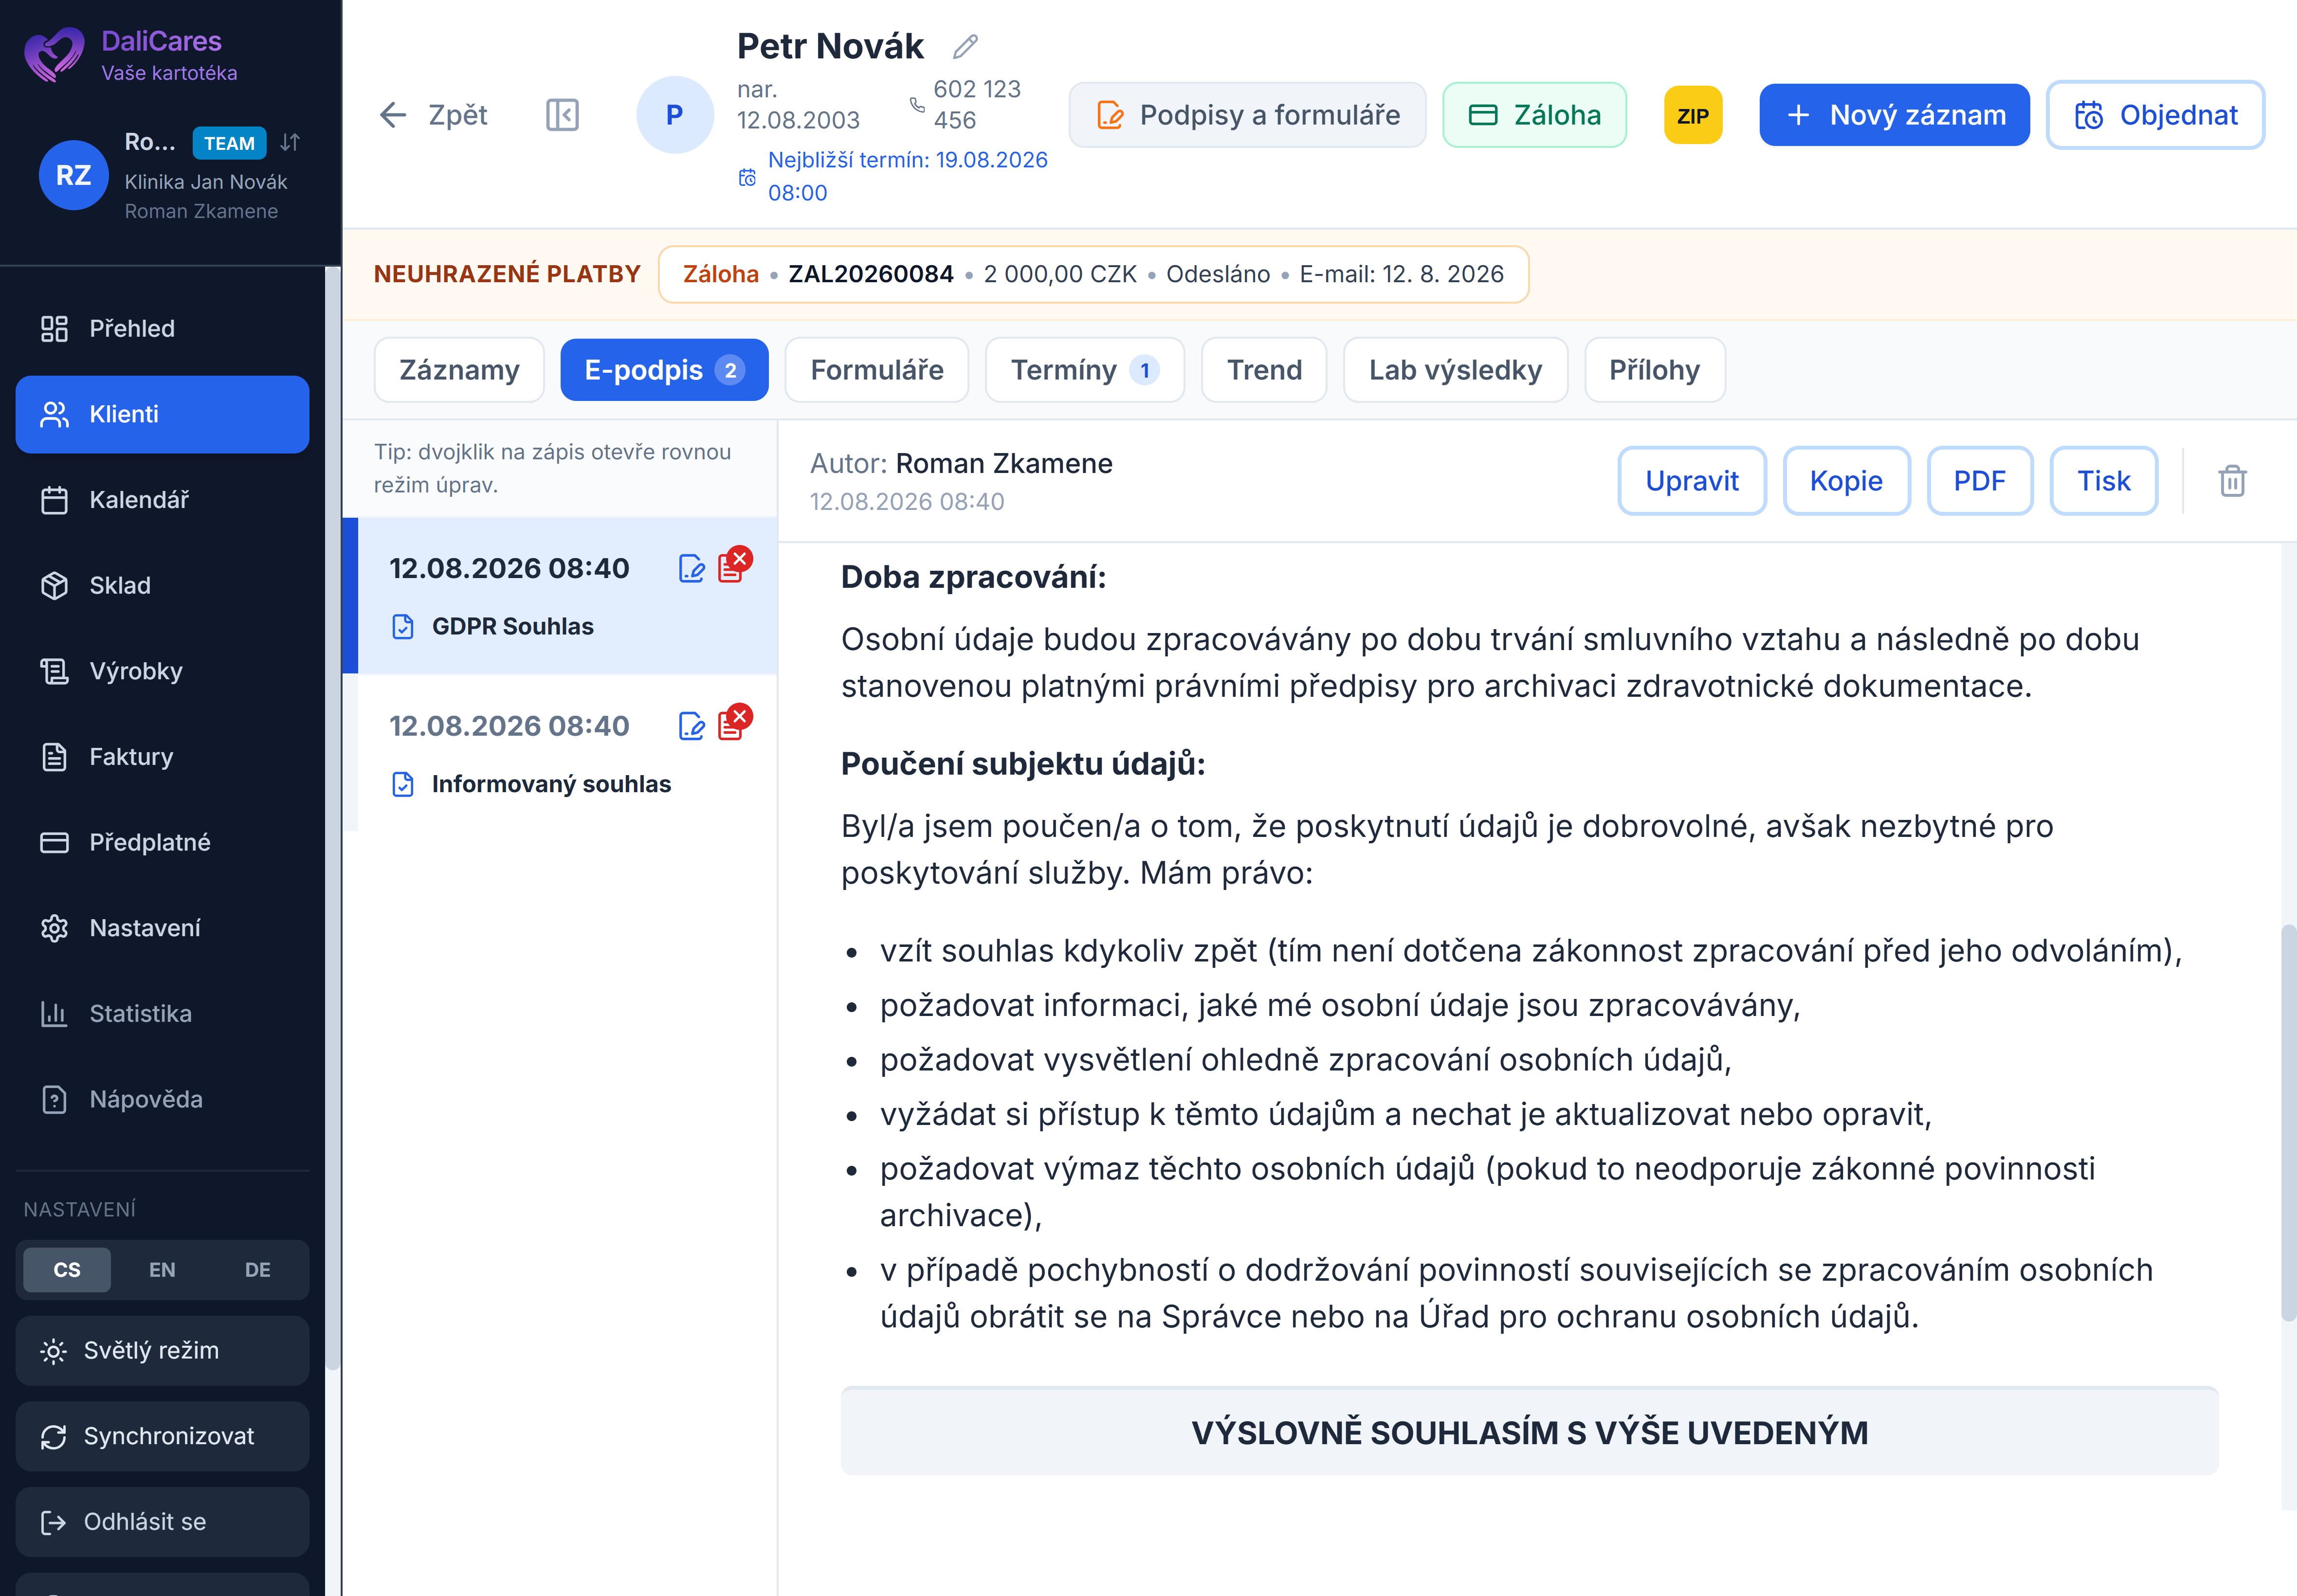Image resolution: width=2297 pixels, height=1596 pixels.
Task: Click the RZ user avatar
Action: point(73,175)
